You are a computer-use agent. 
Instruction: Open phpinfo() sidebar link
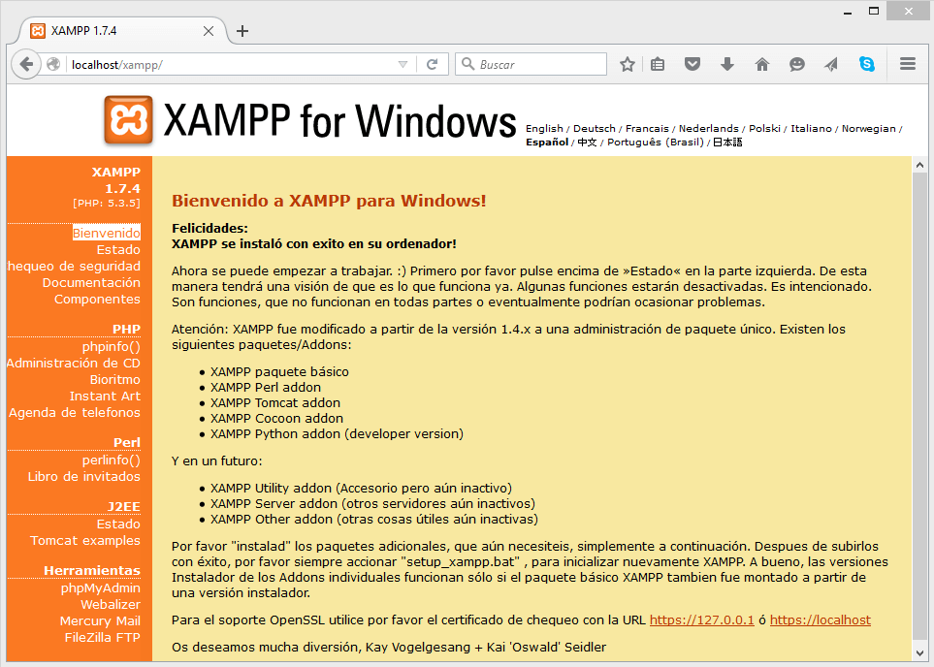pos(111,347)
